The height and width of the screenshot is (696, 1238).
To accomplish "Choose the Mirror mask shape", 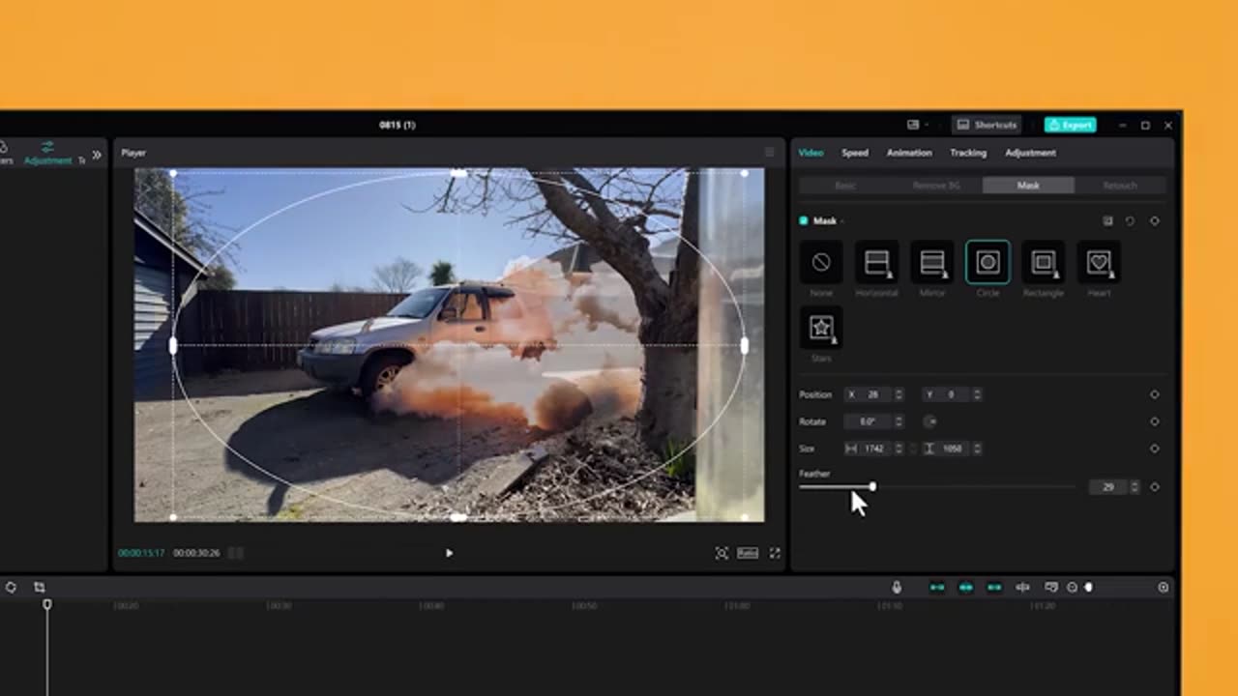I will click(932, 263).
